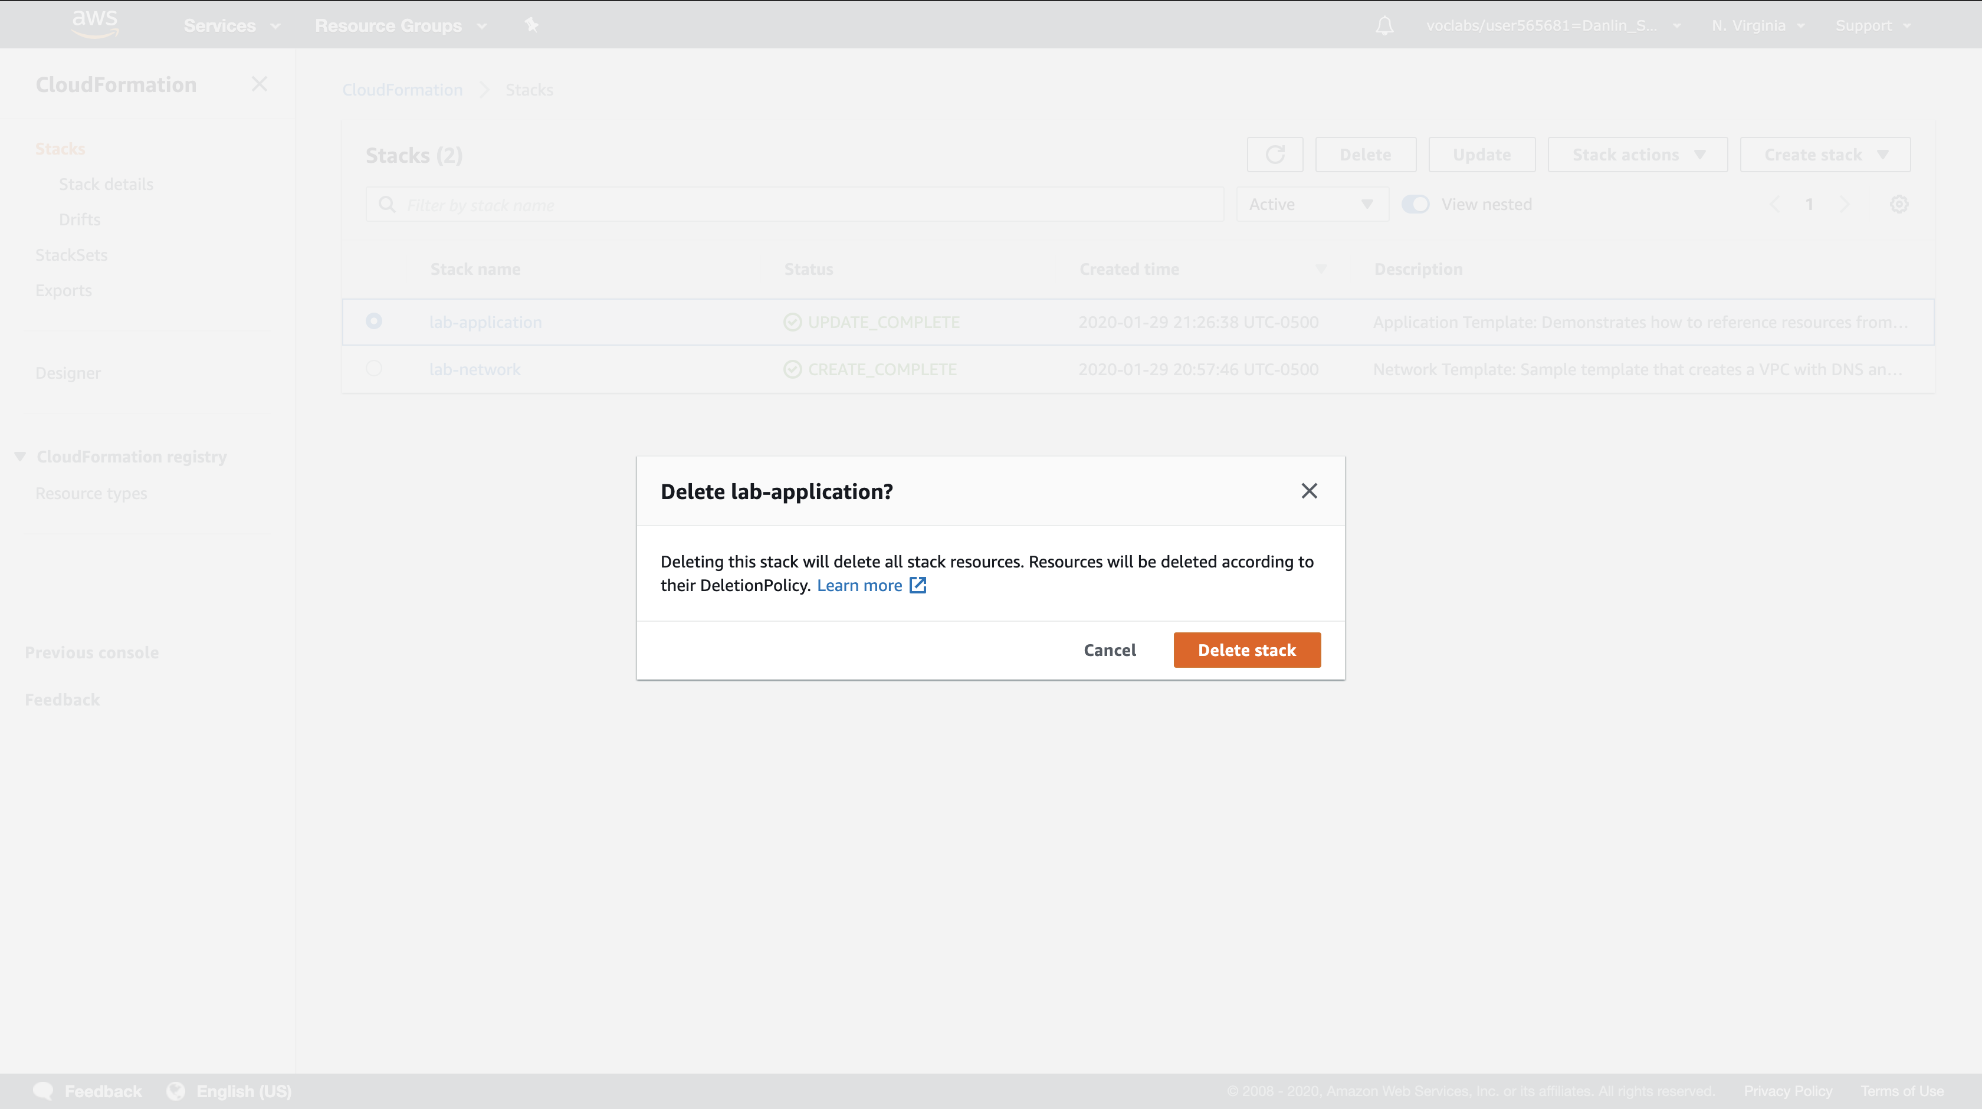Click the pin shortcut icon in navbar
Image resolution: width=1982 pixels, height=1109 pixels.
531,25
